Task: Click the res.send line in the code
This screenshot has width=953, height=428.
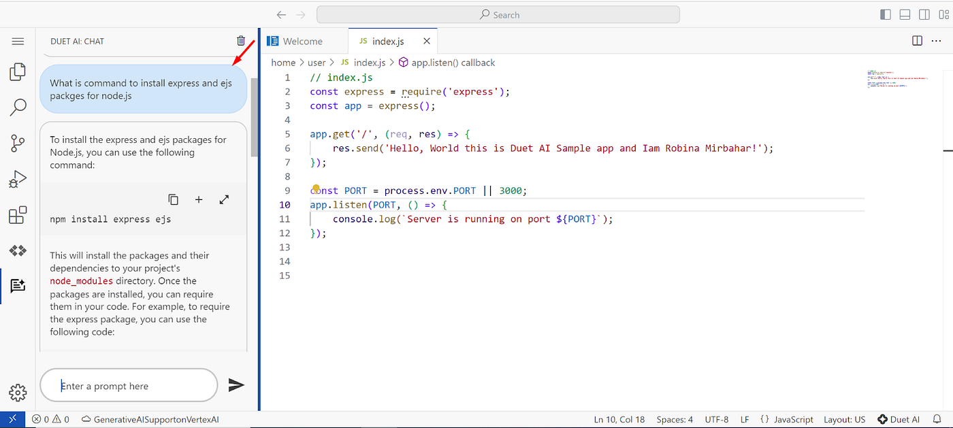Action: [x=553, y=148]
